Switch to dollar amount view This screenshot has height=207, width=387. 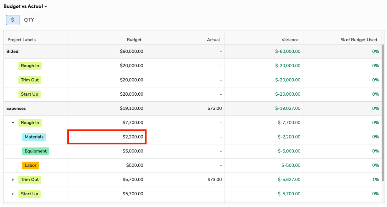(13, 20)
